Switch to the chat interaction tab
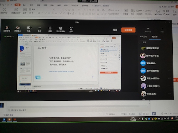Screen dimensions: 178x133 [143, 37]
